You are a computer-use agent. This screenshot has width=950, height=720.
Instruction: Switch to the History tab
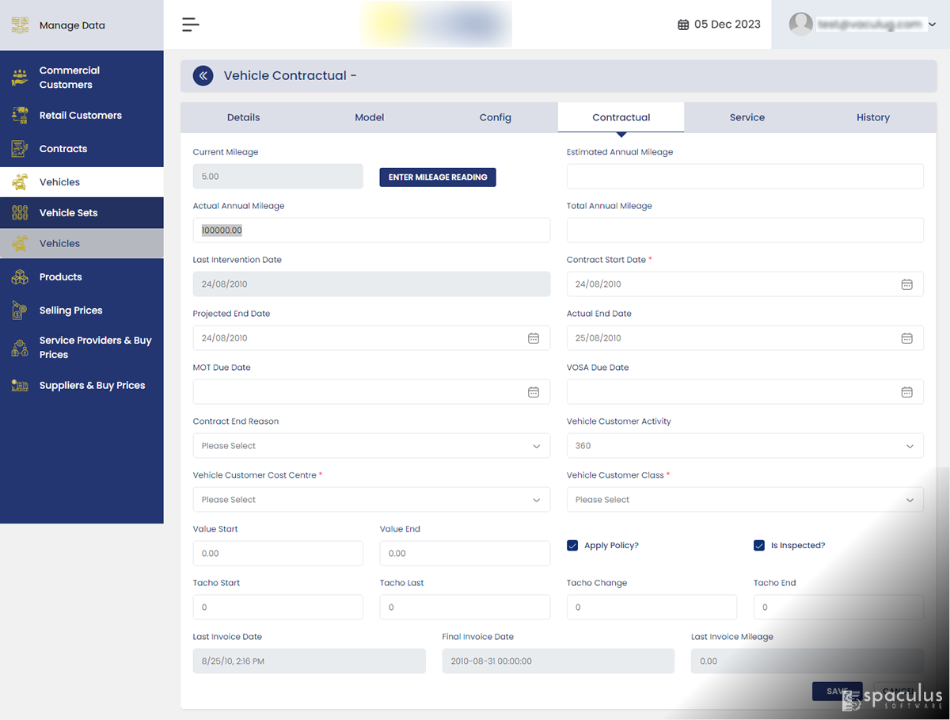[x=872, y=117]
